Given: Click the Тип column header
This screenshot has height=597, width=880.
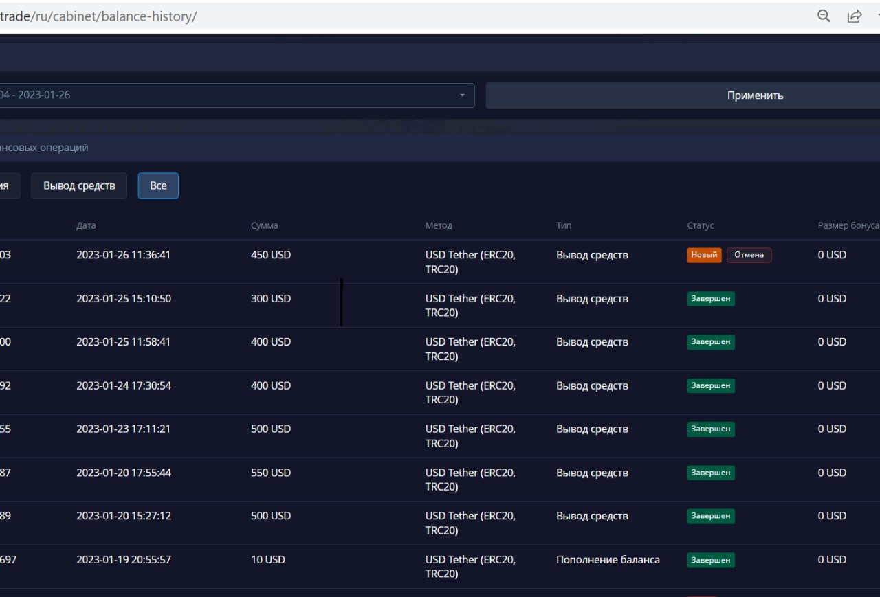Looking at the screenshot, I should tap(564, 225).
